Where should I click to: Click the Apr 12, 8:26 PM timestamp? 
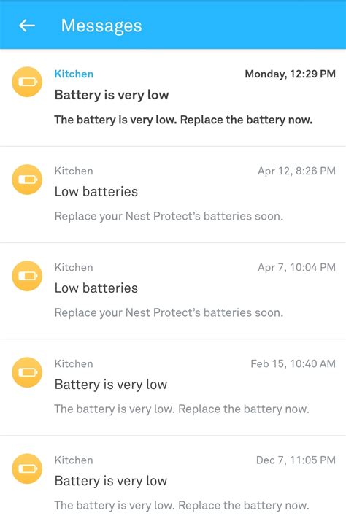(297, 171)
